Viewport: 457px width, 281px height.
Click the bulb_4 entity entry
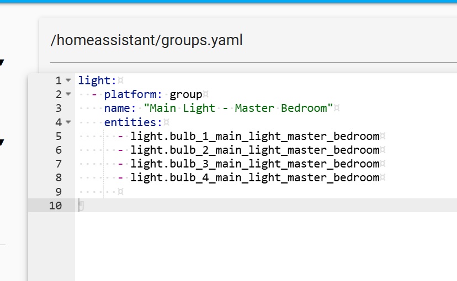coord(255,177)
